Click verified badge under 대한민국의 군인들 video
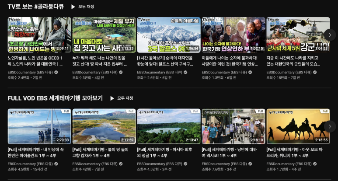Screen dimensions: 338x181 pos(315,73)
